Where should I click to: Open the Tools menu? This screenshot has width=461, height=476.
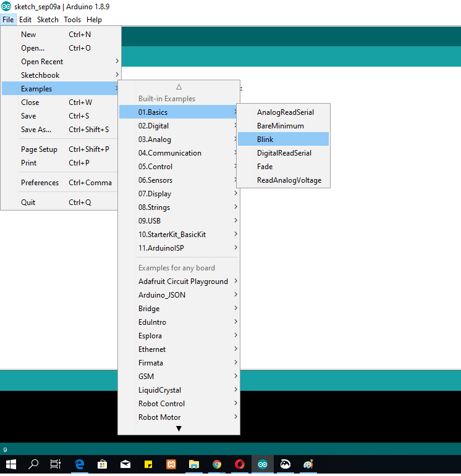coord(72,20)
